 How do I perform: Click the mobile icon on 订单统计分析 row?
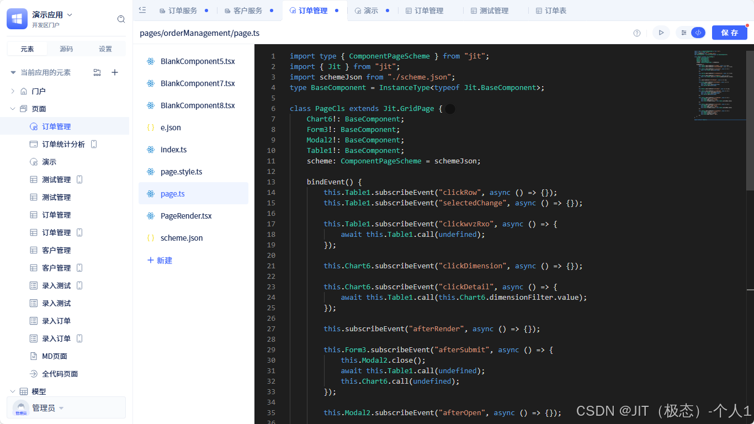pos(94,144)
